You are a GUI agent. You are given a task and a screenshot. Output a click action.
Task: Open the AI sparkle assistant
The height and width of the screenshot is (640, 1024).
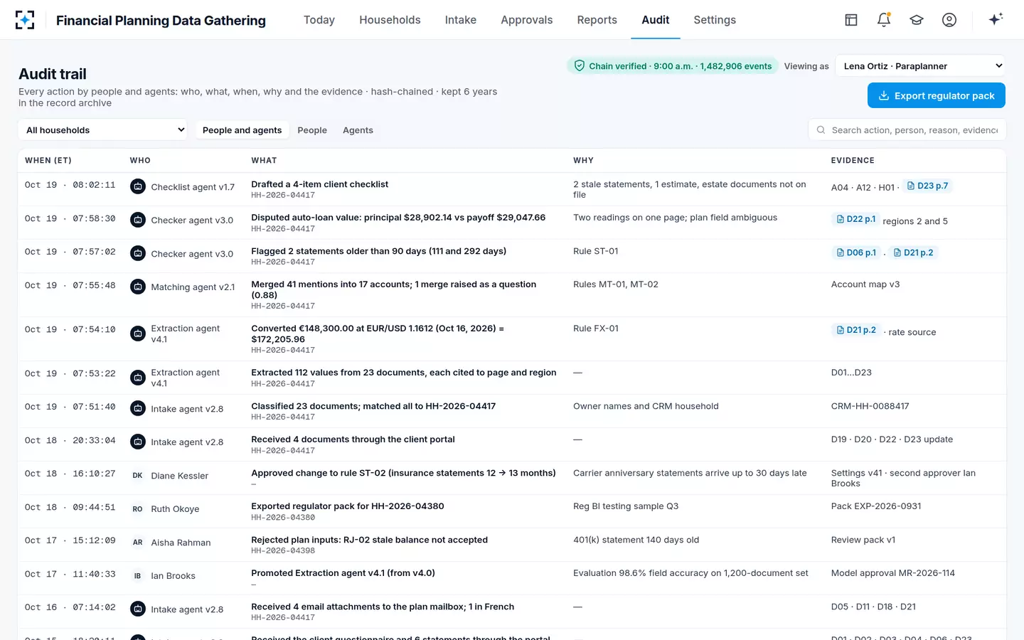tap(996, 19)
